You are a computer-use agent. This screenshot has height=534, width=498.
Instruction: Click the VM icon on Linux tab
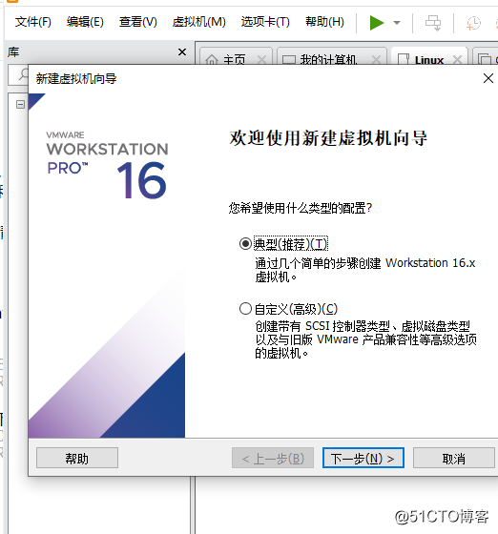click(x=404, y=60)
